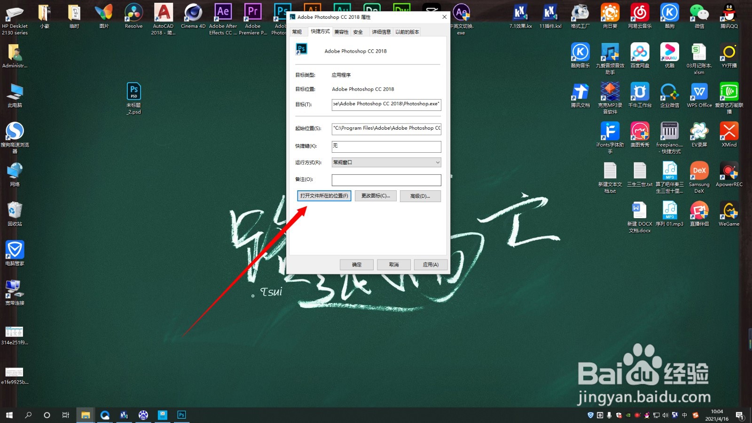Viewport: 752px width, 423px height.
Task: Click the 备注(O) comment field
Action: pos(386,180)
